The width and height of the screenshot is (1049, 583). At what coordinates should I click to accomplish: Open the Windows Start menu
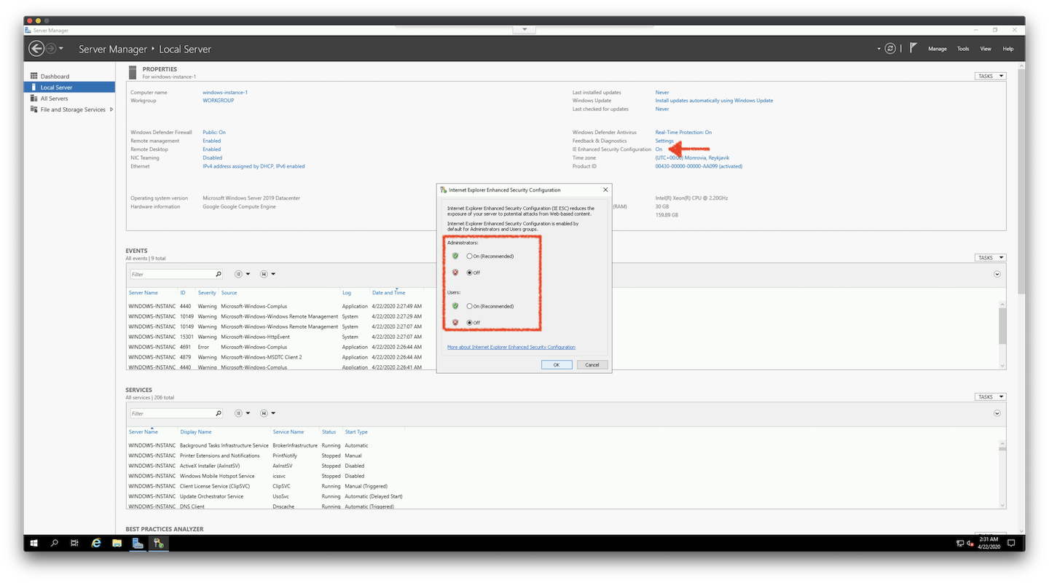pos(34,544)
